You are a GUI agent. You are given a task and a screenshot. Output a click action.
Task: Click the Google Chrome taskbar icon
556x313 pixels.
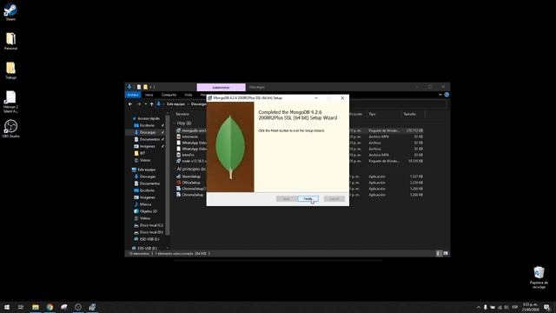50,307
